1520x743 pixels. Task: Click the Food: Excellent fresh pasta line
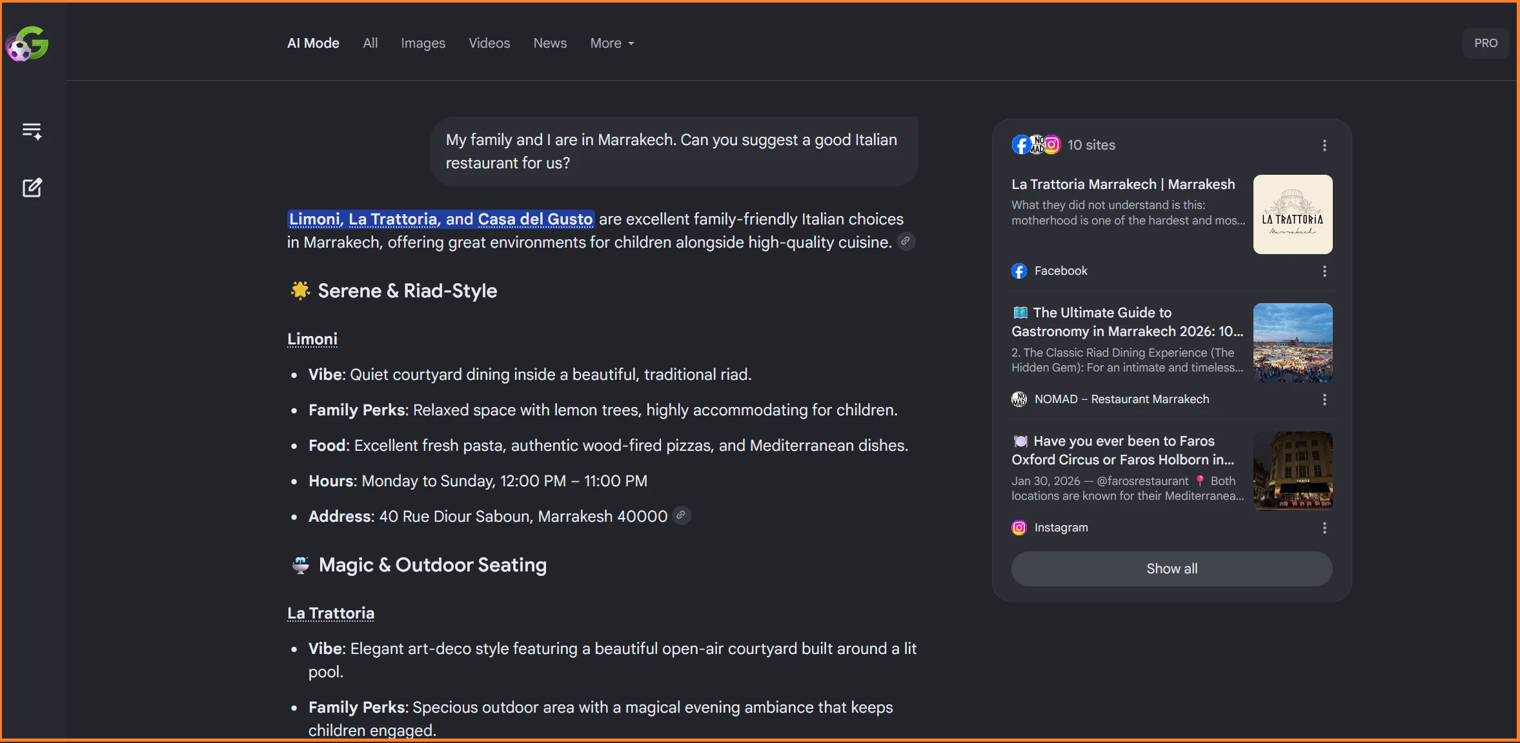tap(608, 446)
